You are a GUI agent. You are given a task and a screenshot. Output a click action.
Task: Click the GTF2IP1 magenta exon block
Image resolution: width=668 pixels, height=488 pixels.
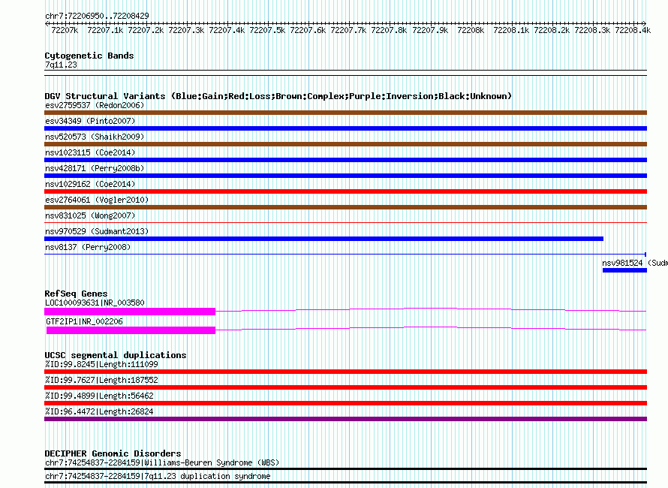(131, 330)
